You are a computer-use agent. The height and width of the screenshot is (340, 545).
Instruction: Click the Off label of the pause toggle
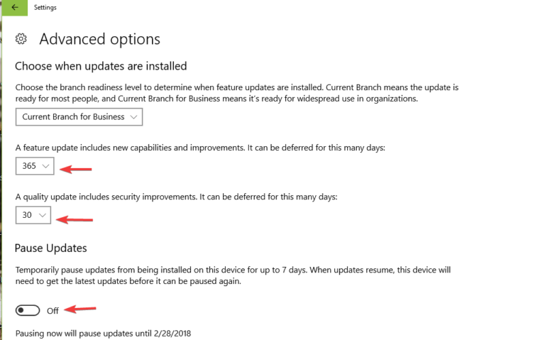53,310
